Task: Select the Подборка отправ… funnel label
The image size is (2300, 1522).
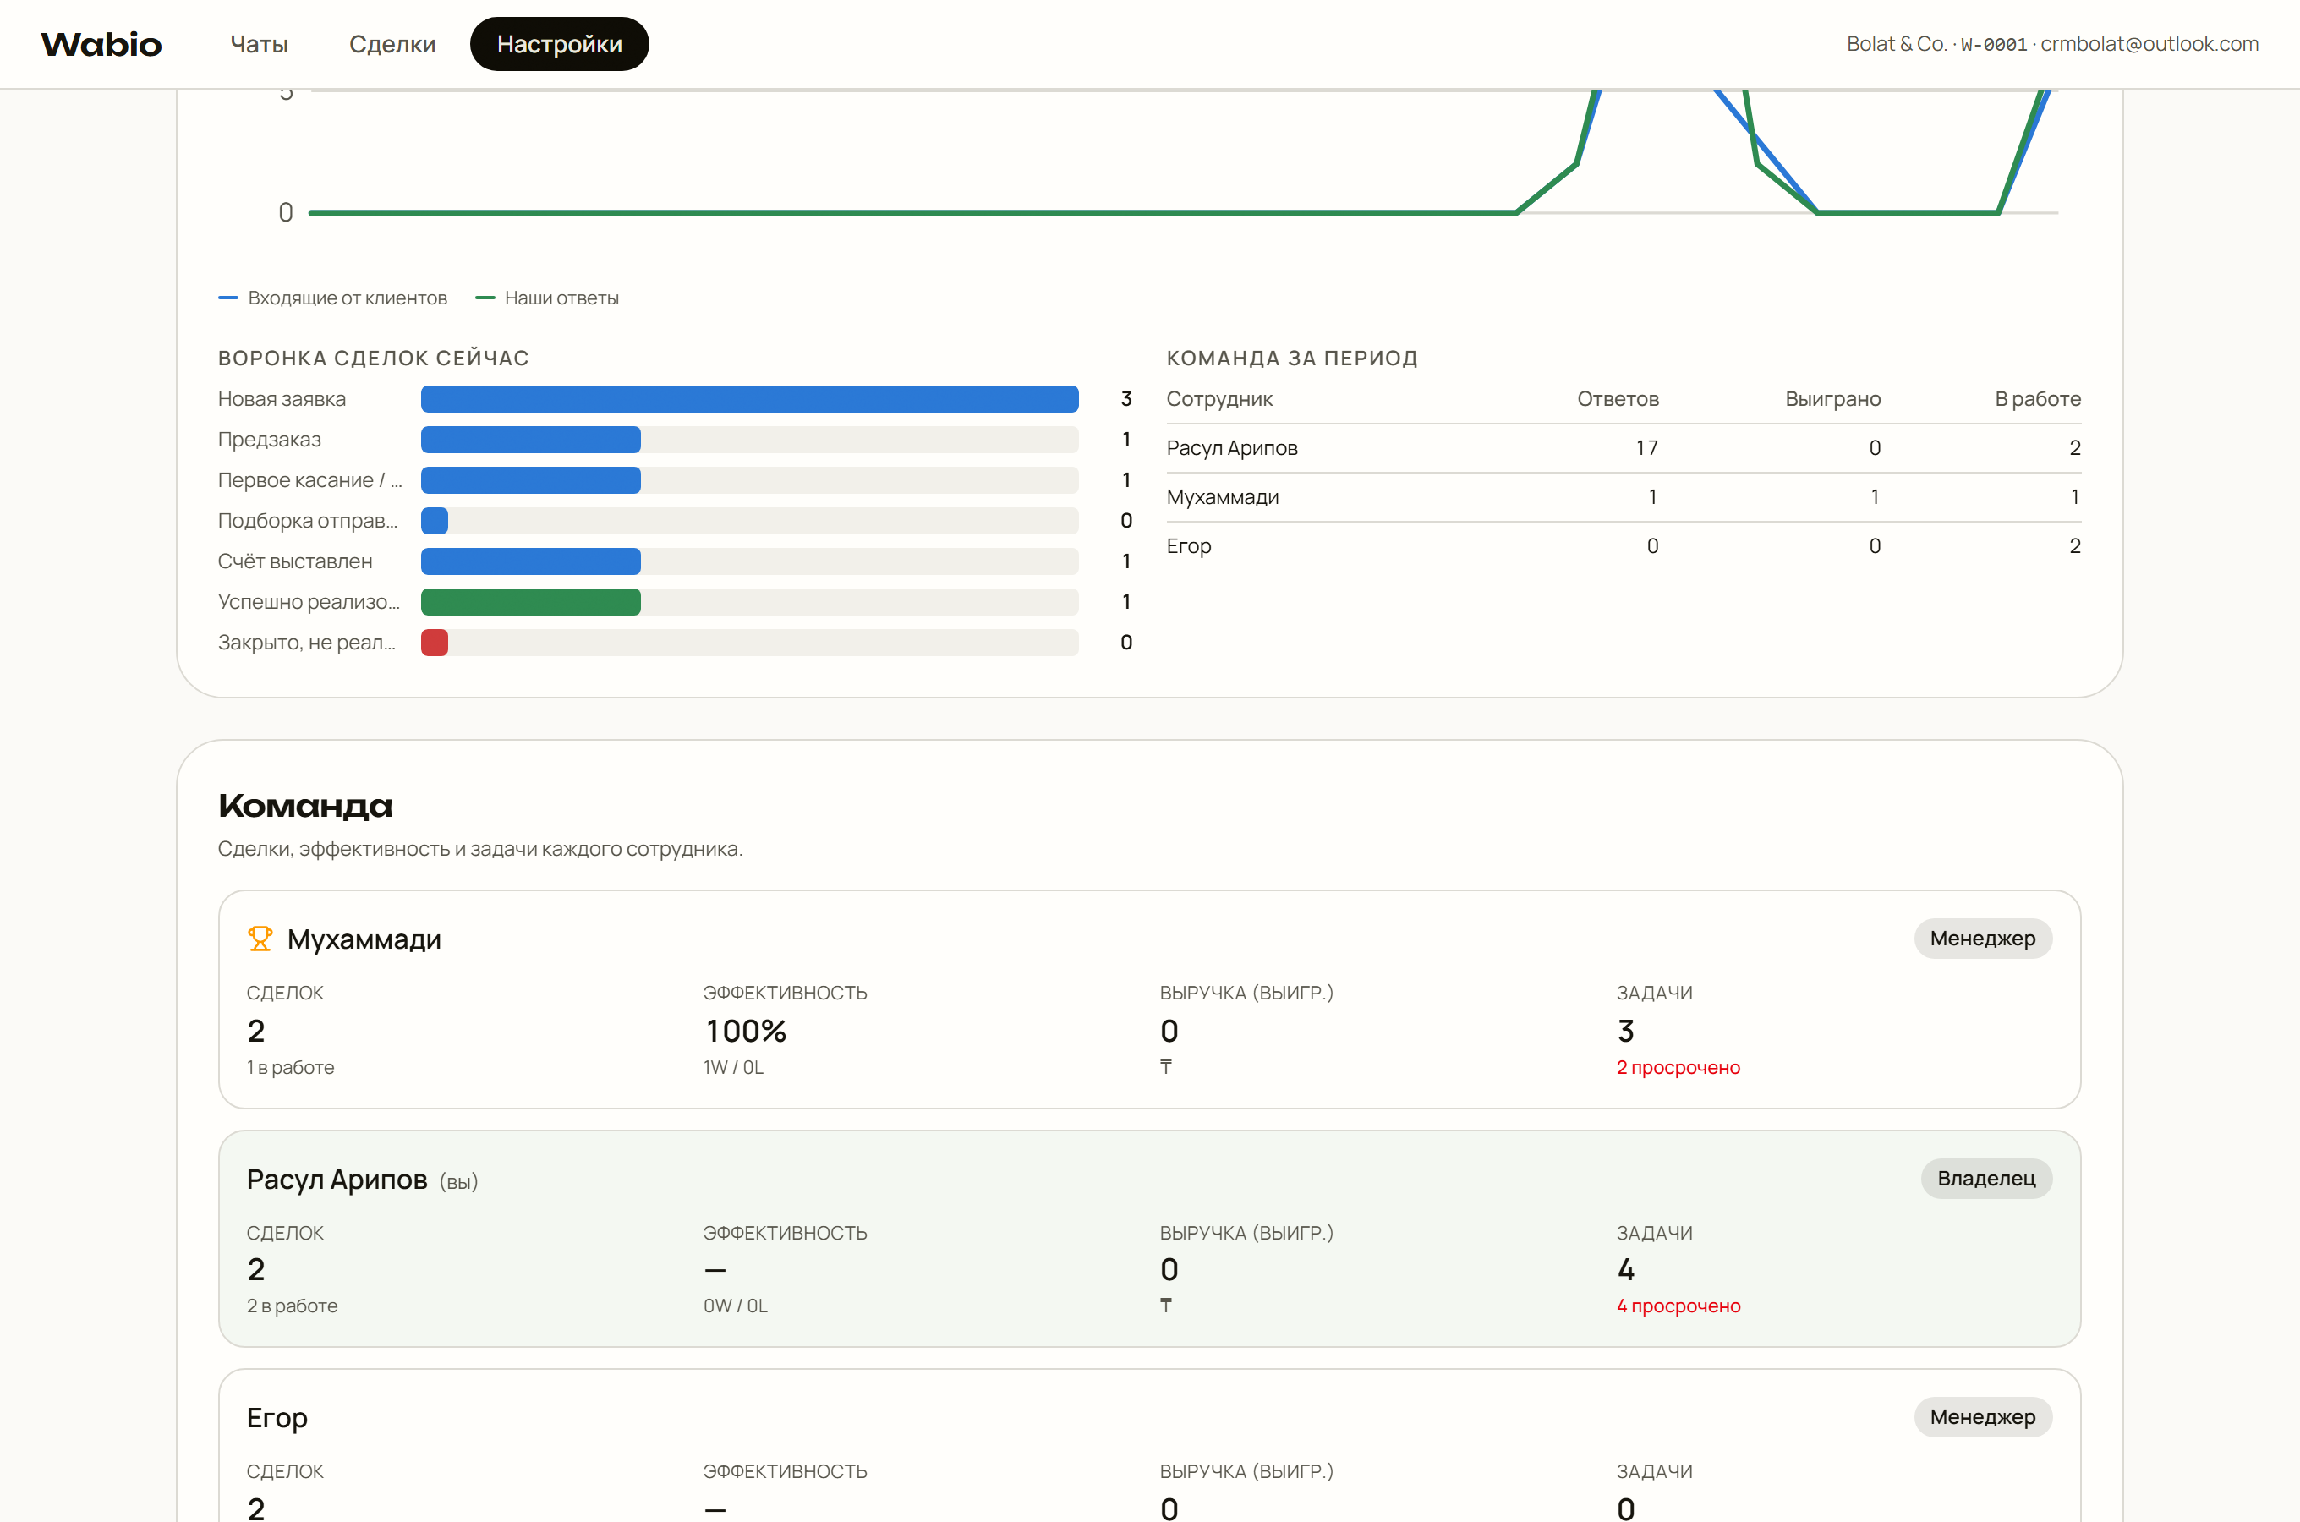Action: coord(308,521)
